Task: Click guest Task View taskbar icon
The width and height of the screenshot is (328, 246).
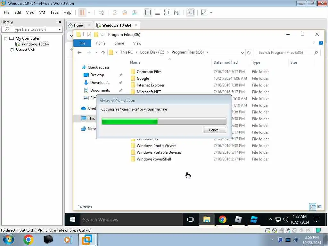Action: pyautogui.click(x=191, y=219)
